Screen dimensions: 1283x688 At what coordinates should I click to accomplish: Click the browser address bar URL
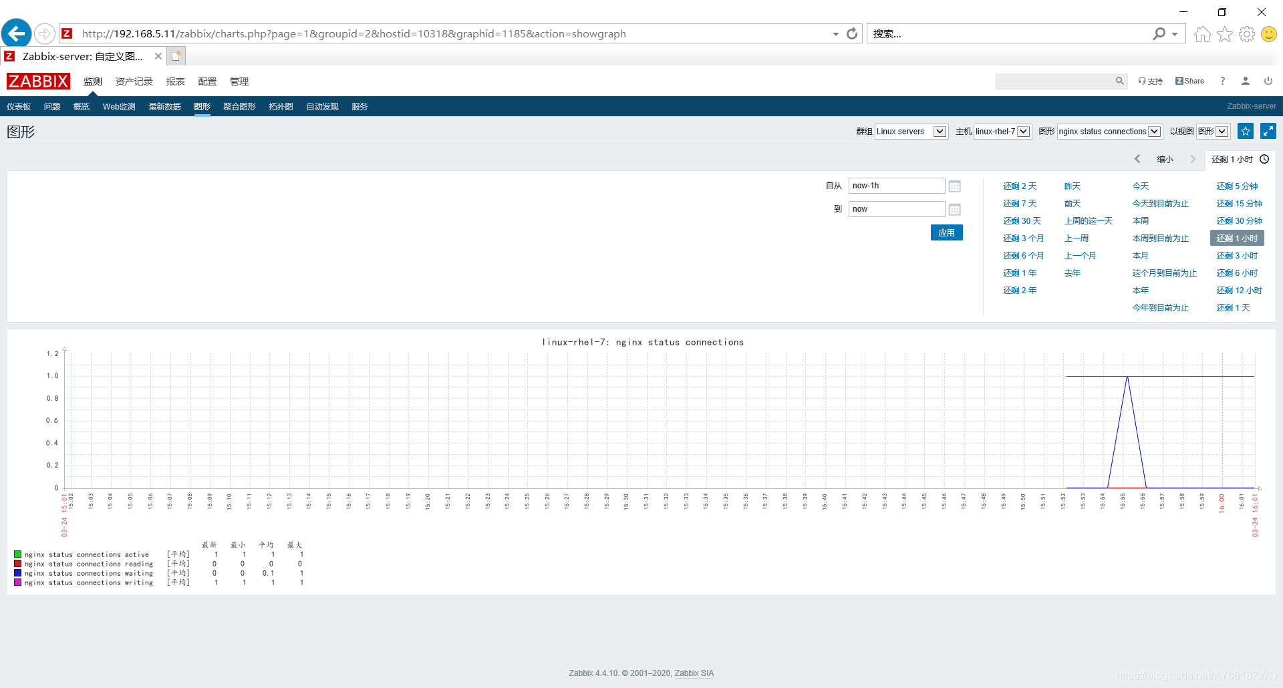click(x=354, y=34)
